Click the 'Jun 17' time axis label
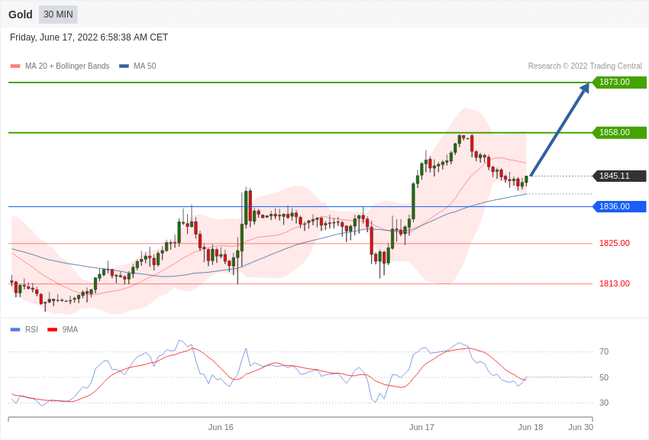The width and height of the screenshot is (649, 440). (421, 427)
